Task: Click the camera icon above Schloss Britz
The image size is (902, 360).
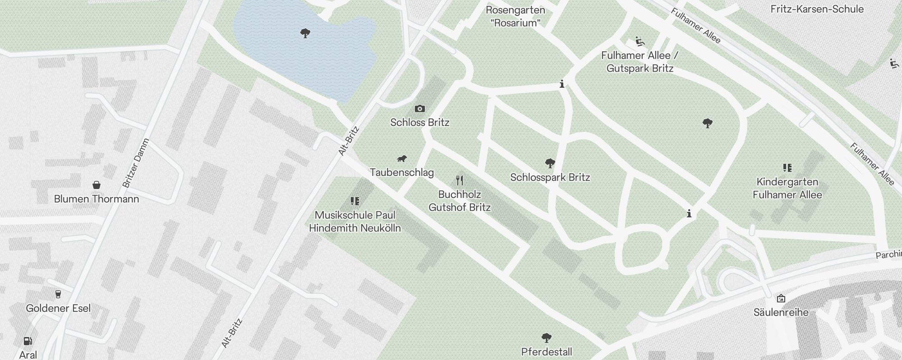Action: point(420,108)
